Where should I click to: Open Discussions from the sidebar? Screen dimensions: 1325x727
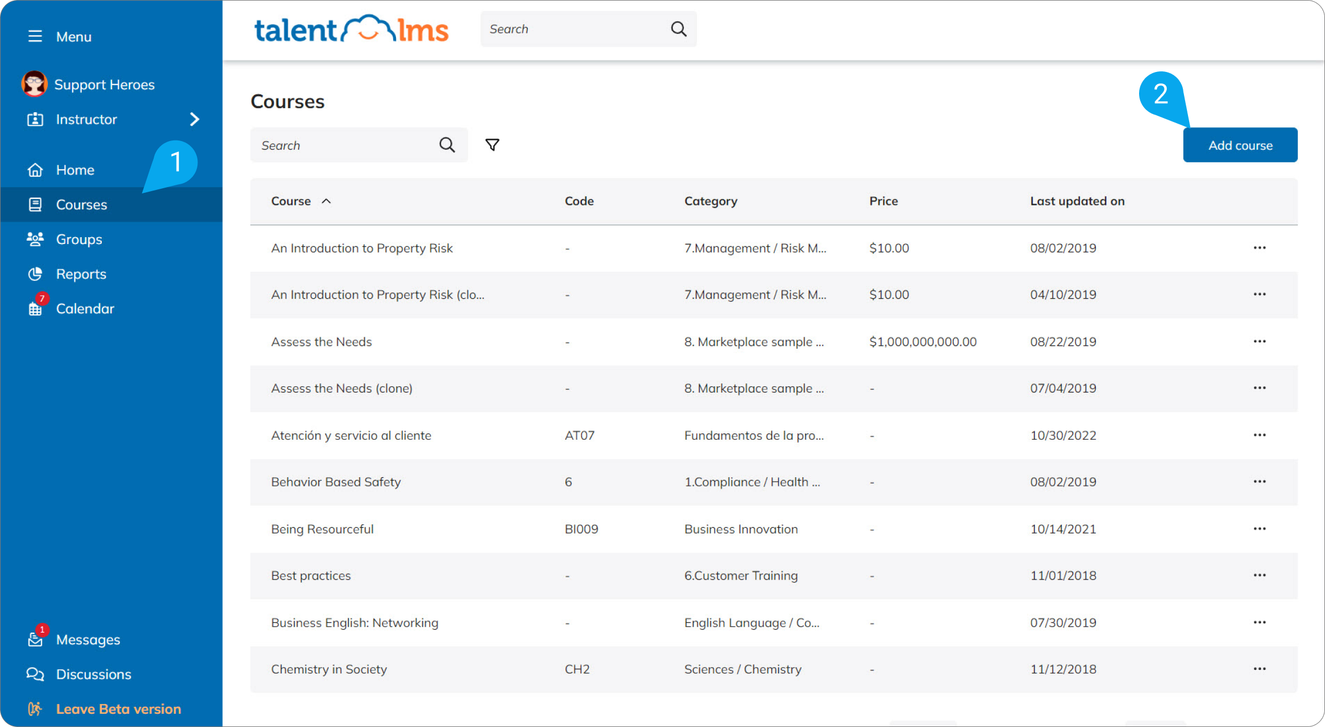tap(93, 674)
